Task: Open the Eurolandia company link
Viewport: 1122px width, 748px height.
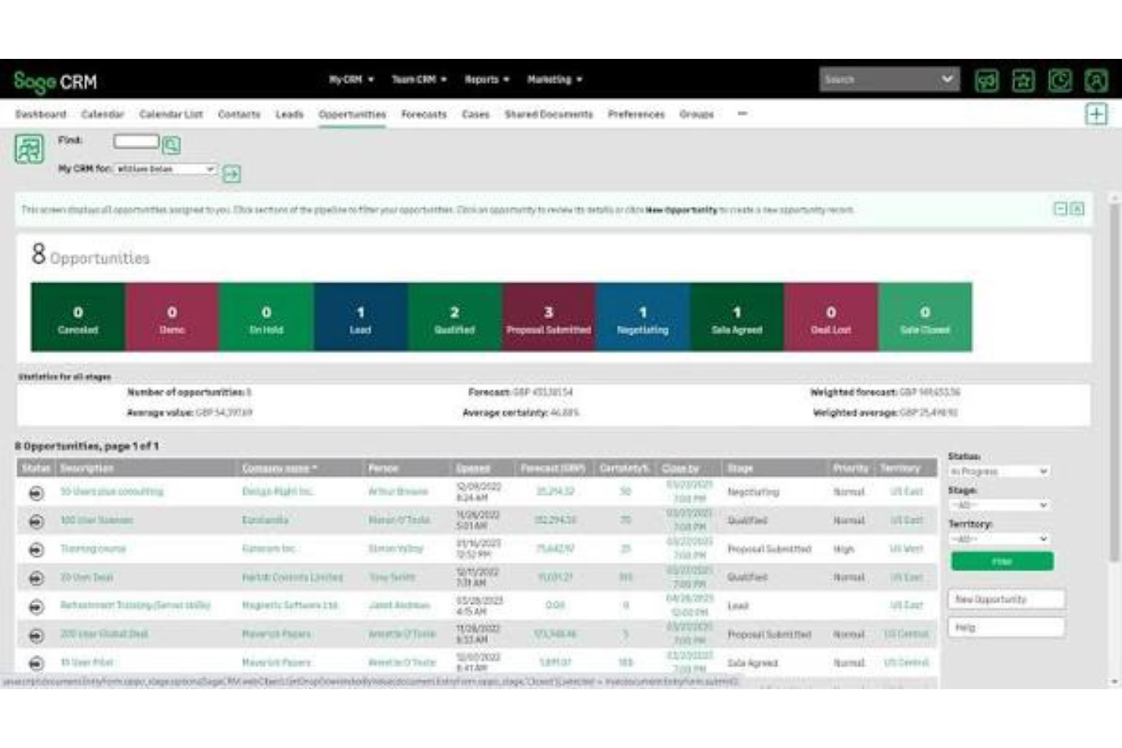Action: point(265,521)
